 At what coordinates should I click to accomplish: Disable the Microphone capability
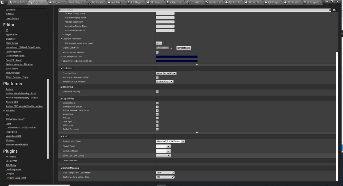click(157, 114)
